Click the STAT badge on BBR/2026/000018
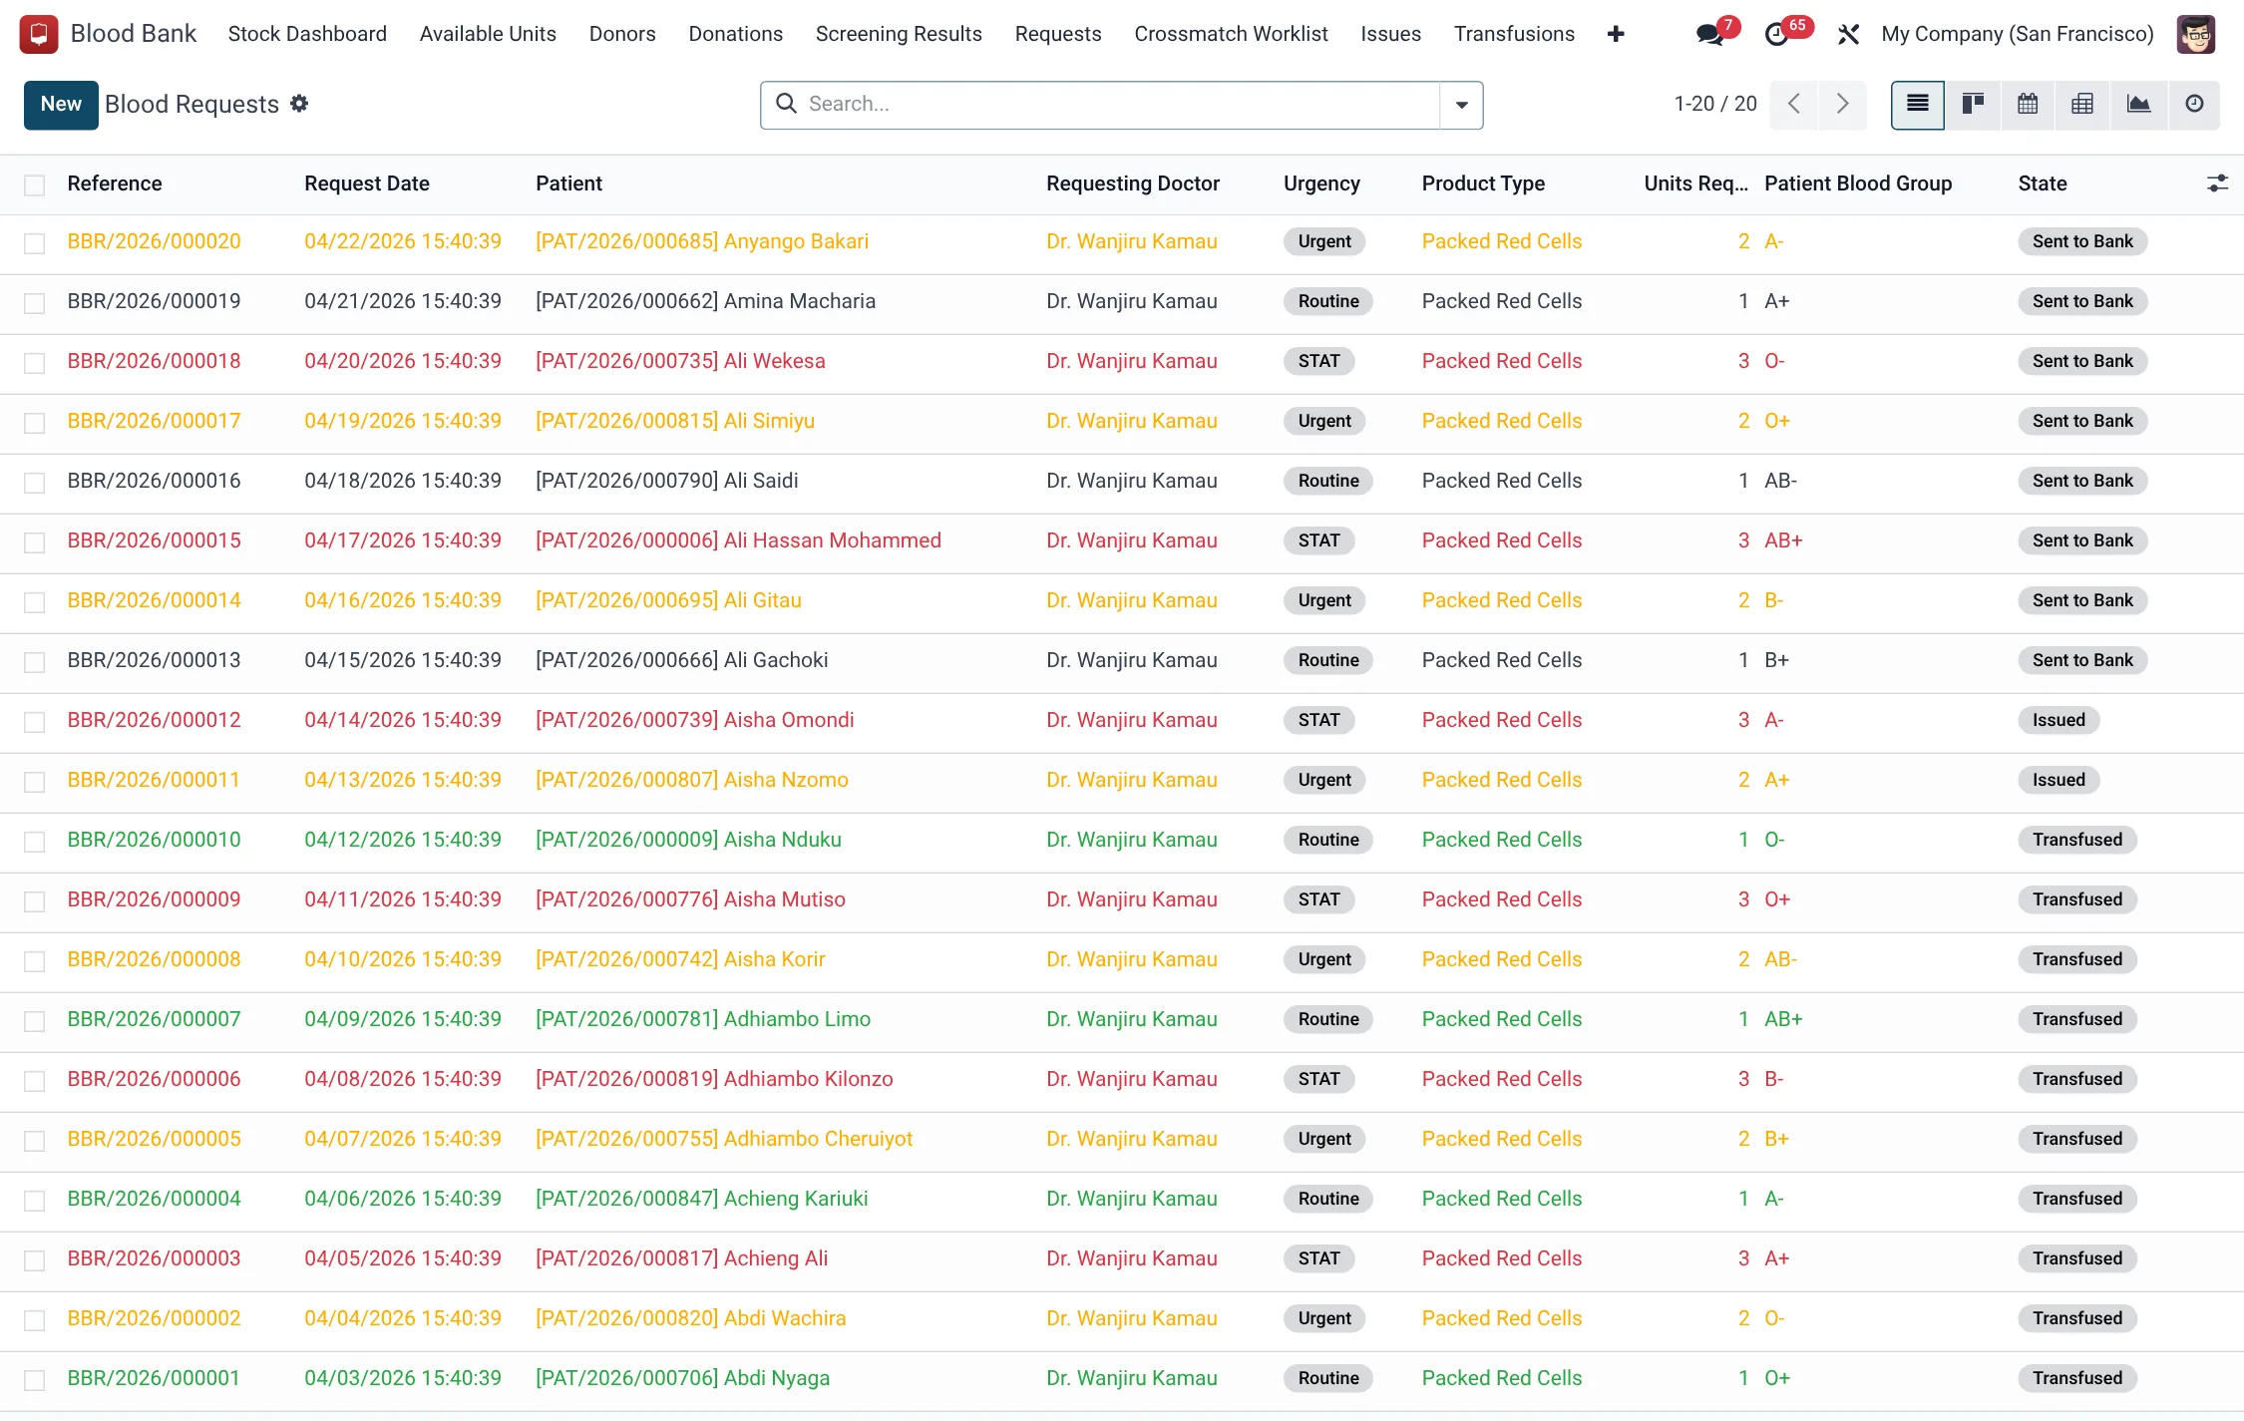The image size is (2244, 1421). tap(1318, 361)
